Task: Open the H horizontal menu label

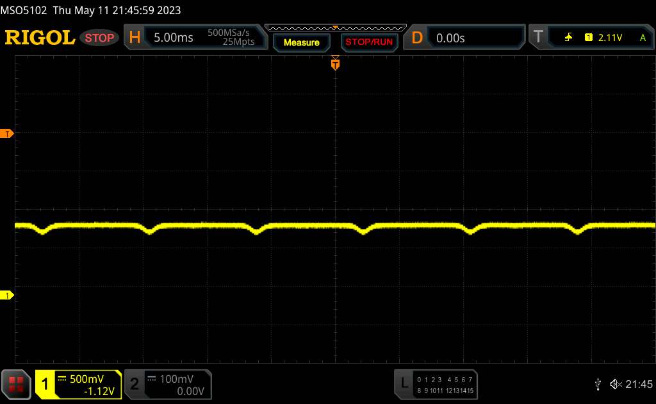Action: click(x=135, y=38)
